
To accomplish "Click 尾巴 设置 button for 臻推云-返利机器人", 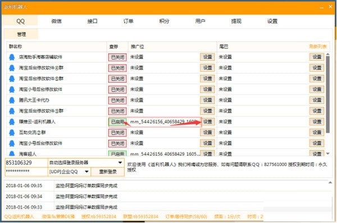I will (x=317, y=121).
